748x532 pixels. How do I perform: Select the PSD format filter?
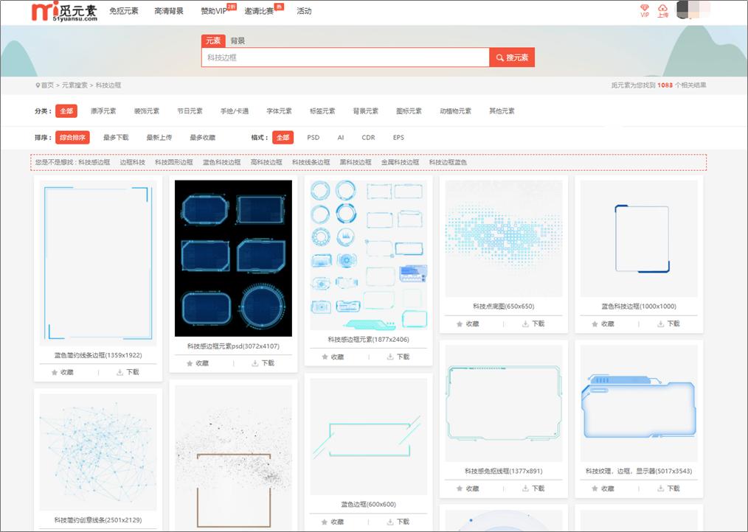tap(313, 137)
